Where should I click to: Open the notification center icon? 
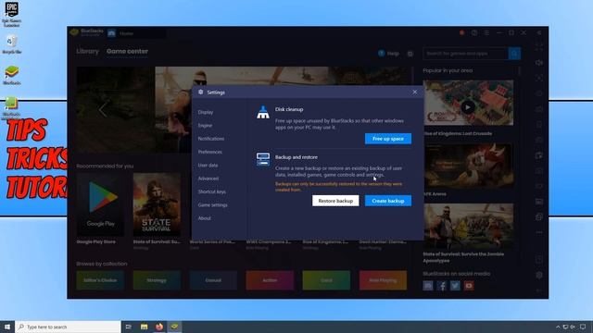point(583,327)
